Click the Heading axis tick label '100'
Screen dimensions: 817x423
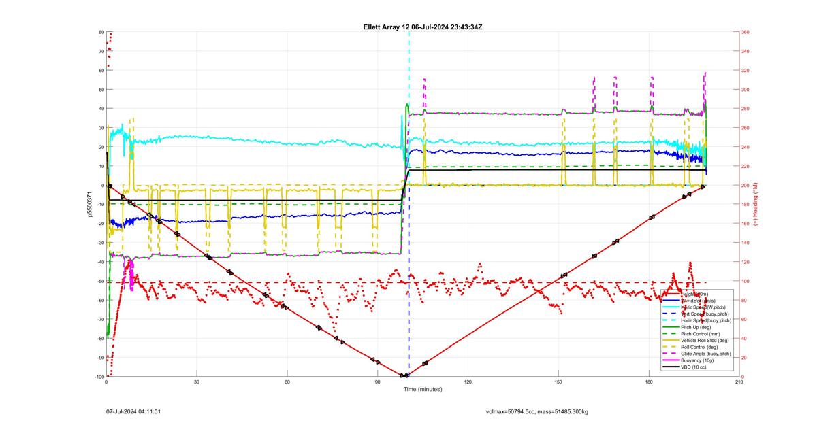pyautogui.click(x=746, y=281)
